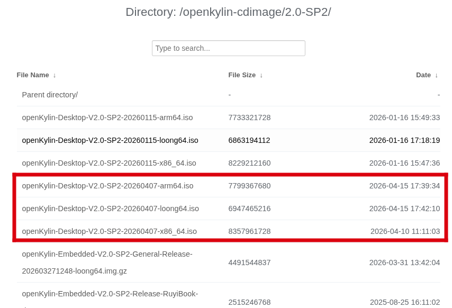Viewport: 452px width, 308px height.
Task: Download the 20260407 arm64 ISO
Action: [x=107, y=186]
